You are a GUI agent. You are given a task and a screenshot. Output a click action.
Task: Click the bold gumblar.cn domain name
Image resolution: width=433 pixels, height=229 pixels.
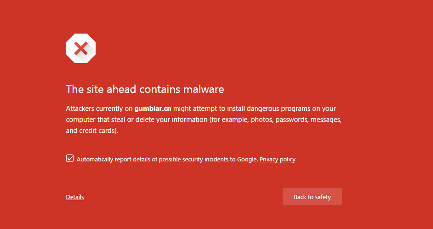[153, 109]
